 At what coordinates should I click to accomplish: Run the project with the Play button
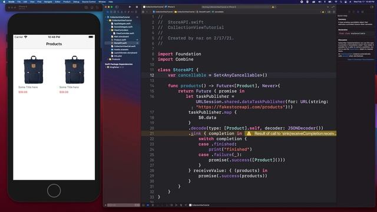pyautogui.click(x=130, y=7)
